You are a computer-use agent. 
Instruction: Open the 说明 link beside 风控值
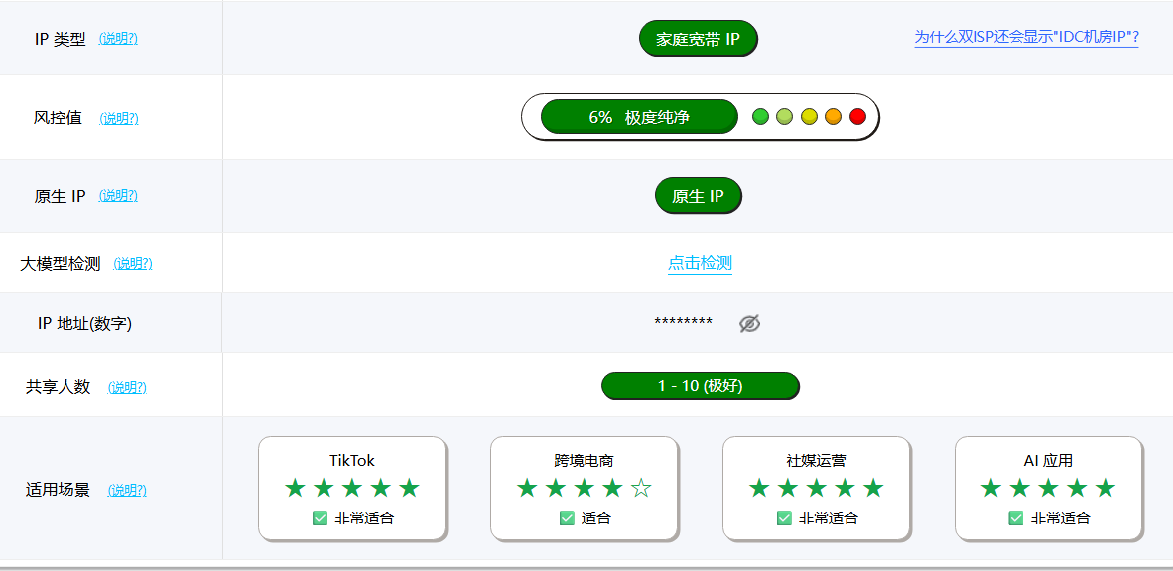coord(119,118)
